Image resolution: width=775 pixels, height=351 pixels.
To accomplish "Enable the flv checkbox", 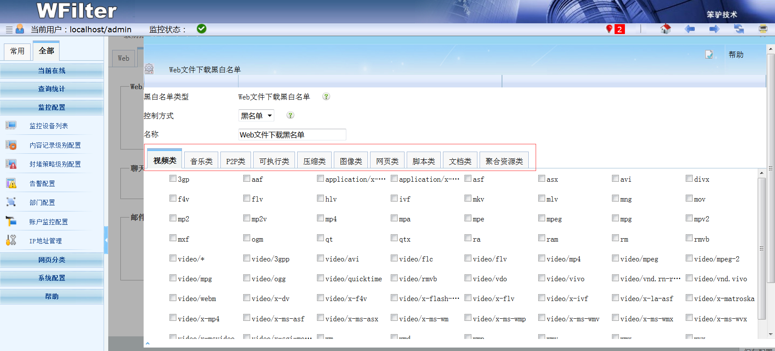I will pos(247,198).
